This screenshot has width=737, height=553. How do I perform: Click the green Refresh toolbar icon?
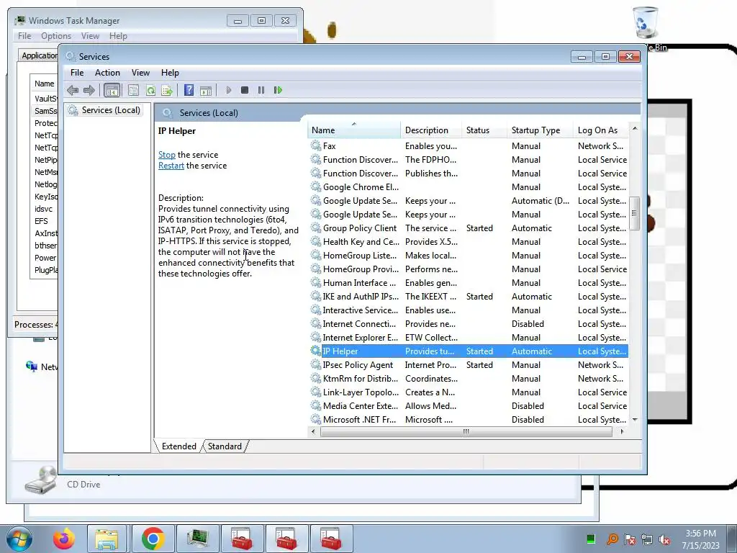pos(150,90)
